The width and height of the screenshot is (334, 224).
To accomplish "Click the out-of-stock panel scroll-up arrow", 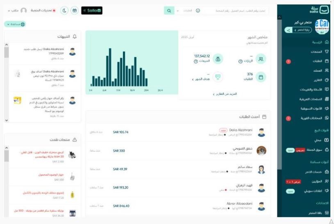I will (7, 148).
